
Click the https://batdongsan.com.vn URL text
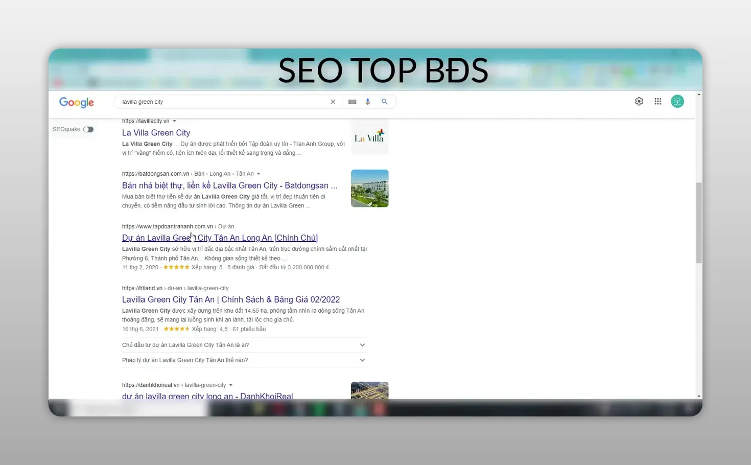pyautogui.click(x=155, y=174)
